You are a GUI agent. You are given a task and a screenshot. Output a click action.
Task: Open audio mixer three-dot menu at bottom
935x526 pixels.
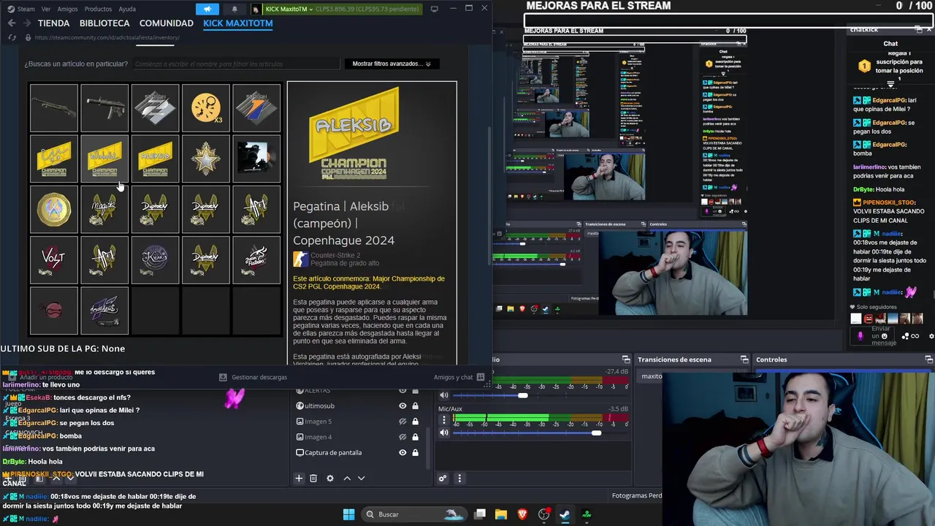(459, 479)
